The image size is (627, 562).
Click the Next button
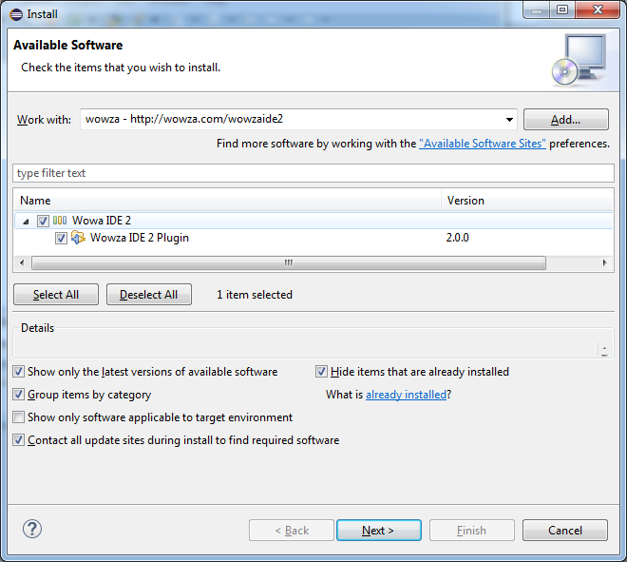tap(377, 531)
